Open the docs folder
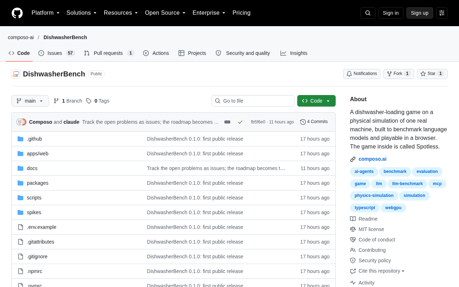The width and height of the screenshot is (459, 287). click(x=32, y=168)
